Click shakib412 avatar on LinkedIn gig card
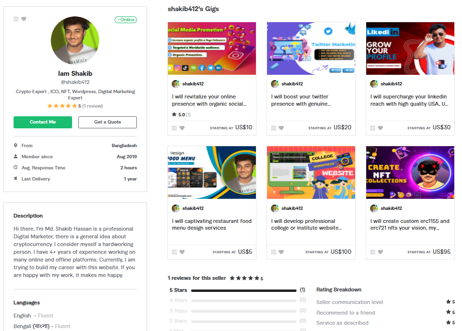The width and height of the screenshot is (462, 331). (374, 84)
